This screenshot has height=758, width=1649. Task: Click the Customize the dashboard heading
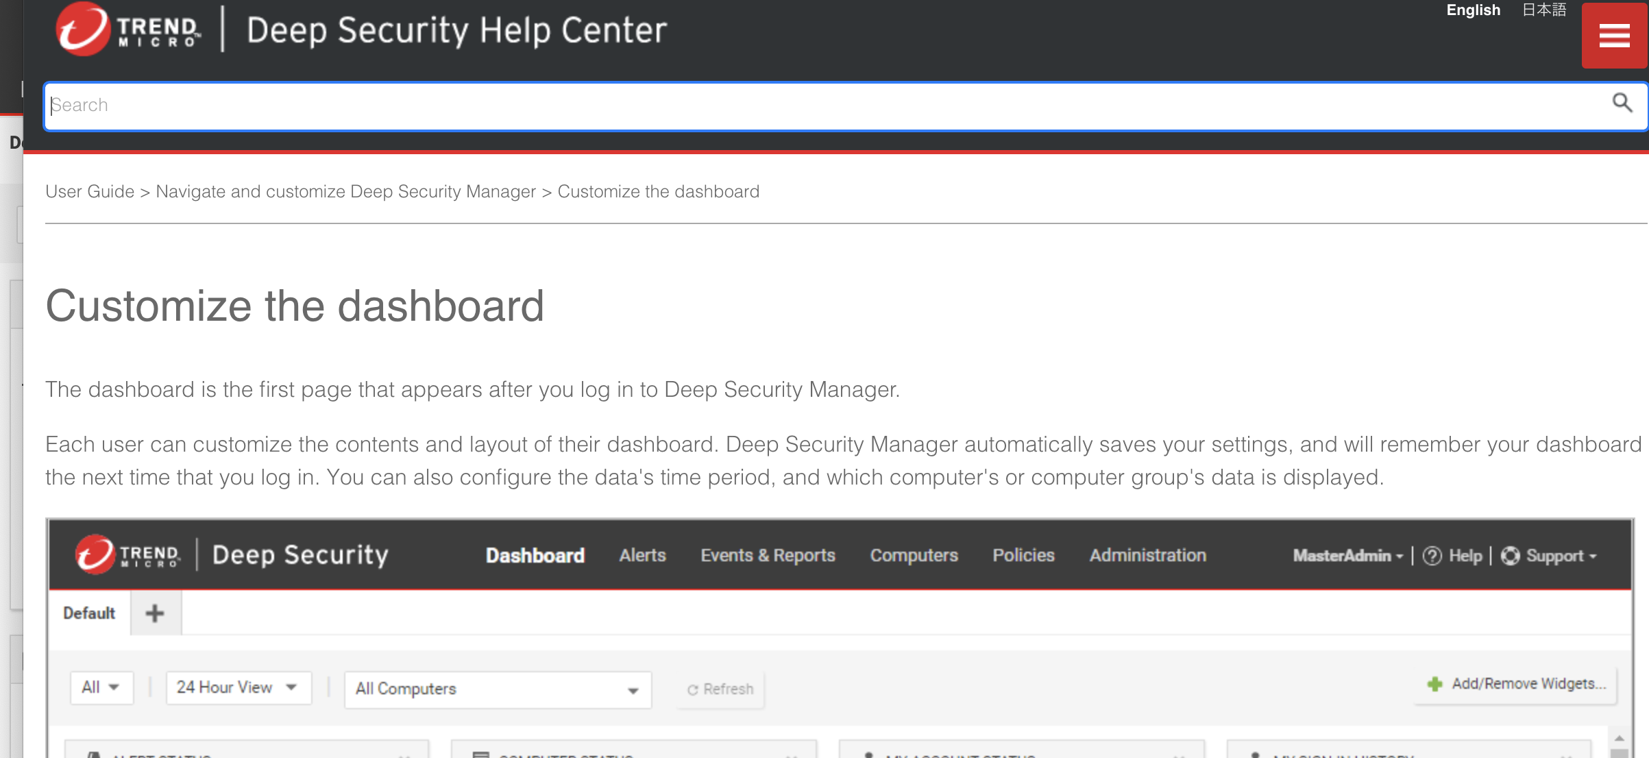coord(295,306)
